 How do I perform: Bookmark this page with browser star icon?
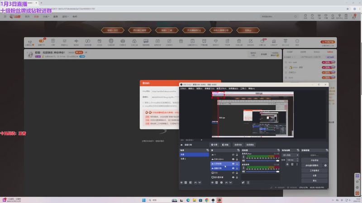(348, 9)
